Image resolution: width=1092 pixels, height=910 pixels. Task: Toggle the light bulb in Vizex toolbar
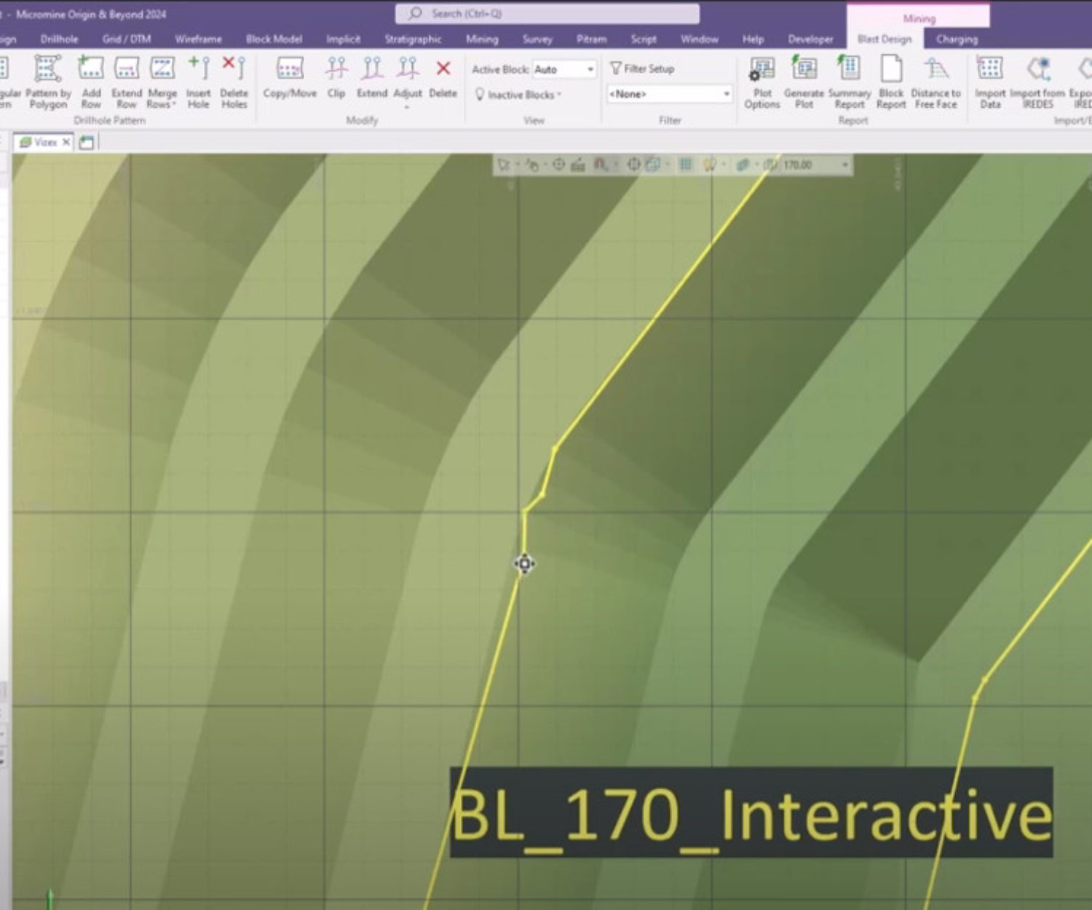[x=709, y=165]
